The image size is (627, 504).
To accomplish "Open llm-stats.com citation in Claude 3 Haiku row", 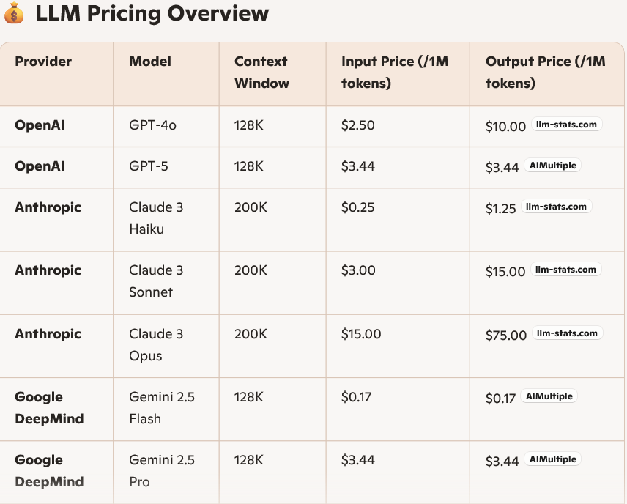I will 556,207.
